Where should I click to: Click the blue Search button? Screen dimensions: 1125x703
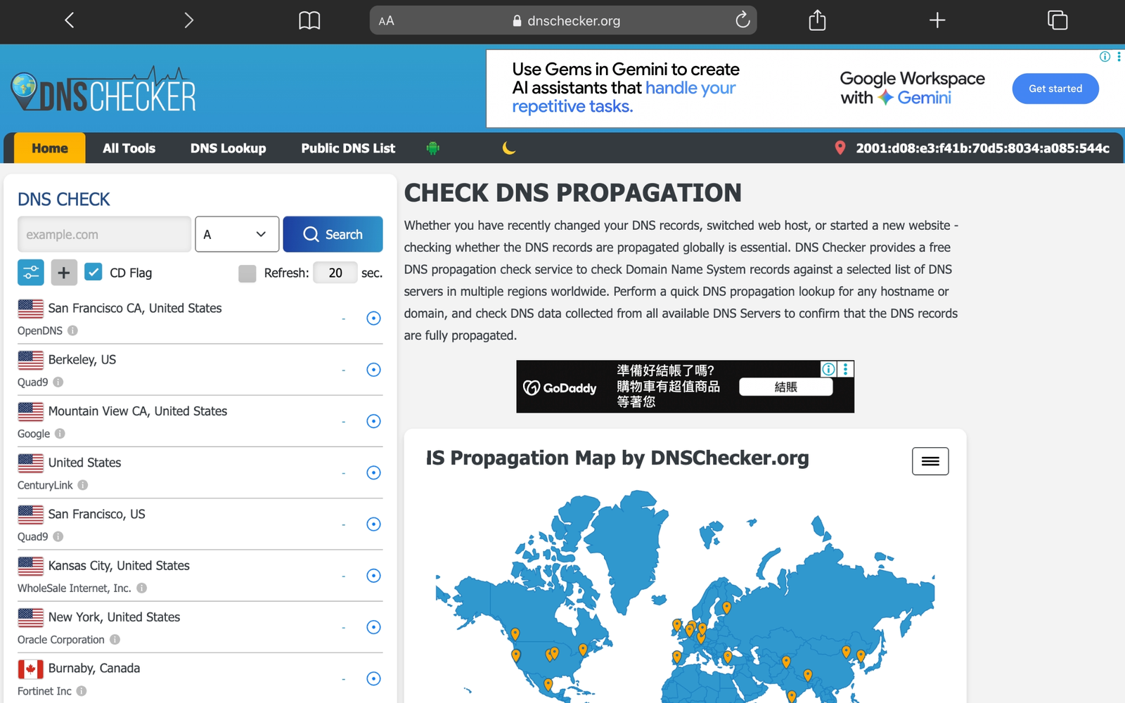point(333,234)
